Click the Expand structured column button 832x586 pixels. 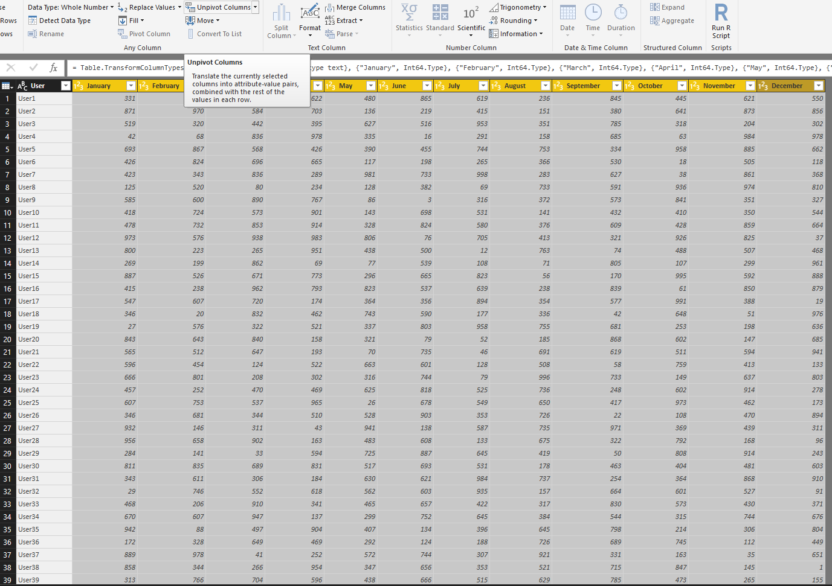coord(667,7)
